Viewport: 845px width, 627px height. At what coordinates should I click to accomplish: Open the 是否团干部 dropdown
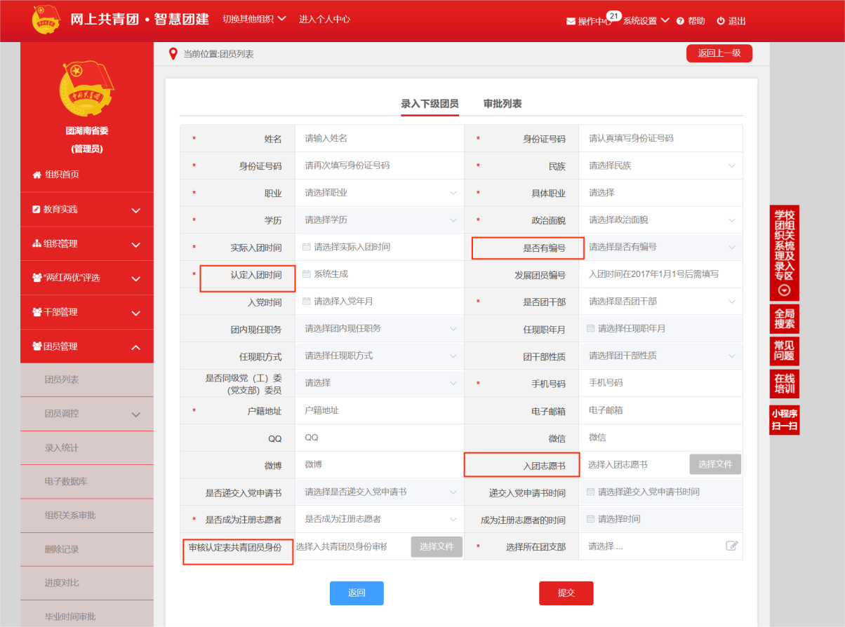click(x=660, y=302)
